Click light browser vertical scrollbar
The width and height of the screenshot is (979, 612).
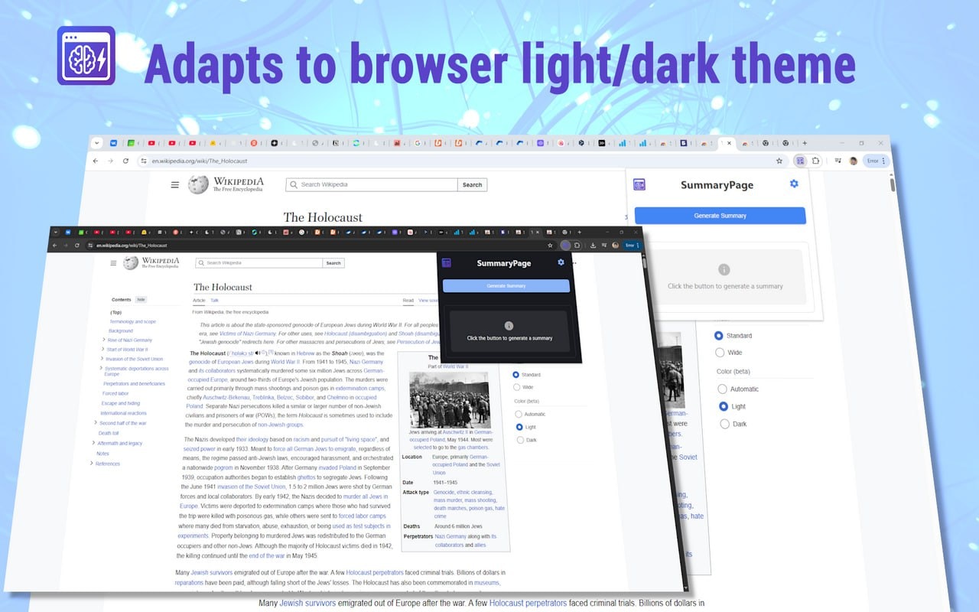tap(892, 184)
